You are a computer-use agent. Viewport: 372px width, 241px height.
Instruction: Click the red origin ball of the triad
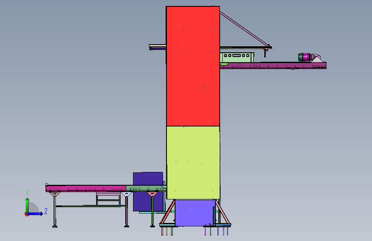click(27, 214)
